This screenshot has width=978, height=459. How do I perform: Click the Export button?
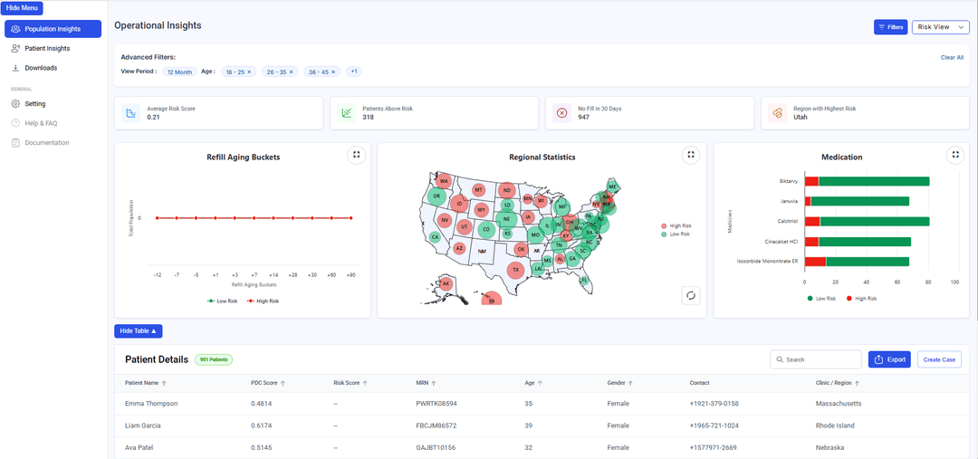pyautogui.click(x=888, y=359)
